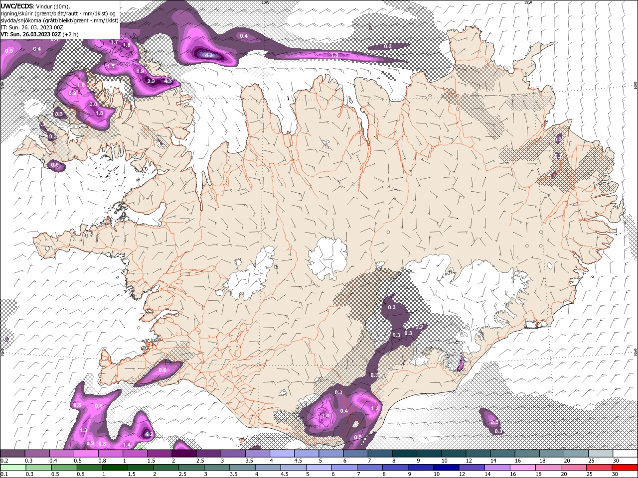
Task: Click the 'UWC/ECDS' title text
Action: (17, 6)
